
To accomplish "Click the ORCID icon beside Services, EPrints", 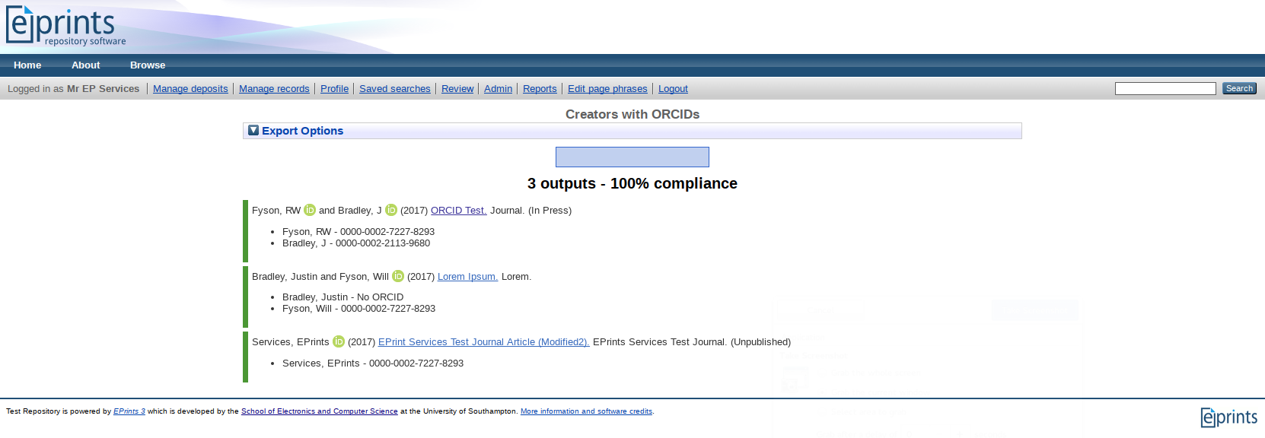I will coord(339,341).
